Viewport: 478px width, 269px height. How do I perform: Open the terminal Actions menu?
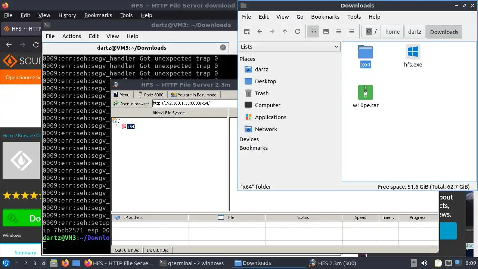click(72, 36)
